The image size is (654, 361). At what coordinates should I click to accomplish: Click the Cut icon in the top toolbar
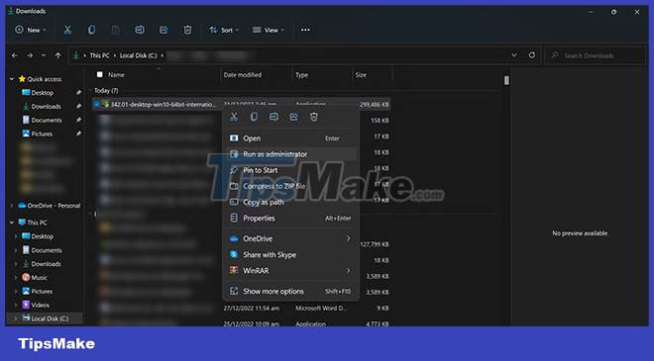coord(67,30)
